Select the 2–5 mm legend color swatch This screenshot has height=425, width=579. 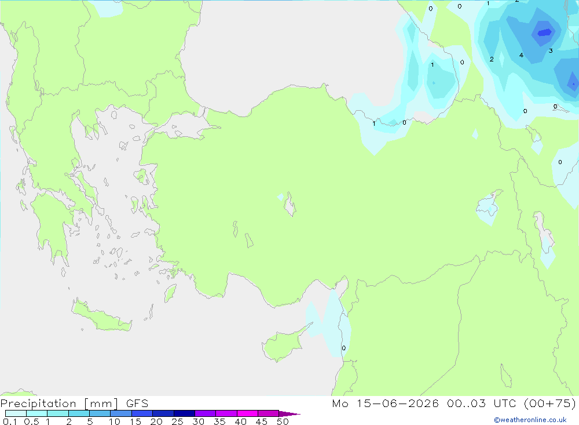79,413
